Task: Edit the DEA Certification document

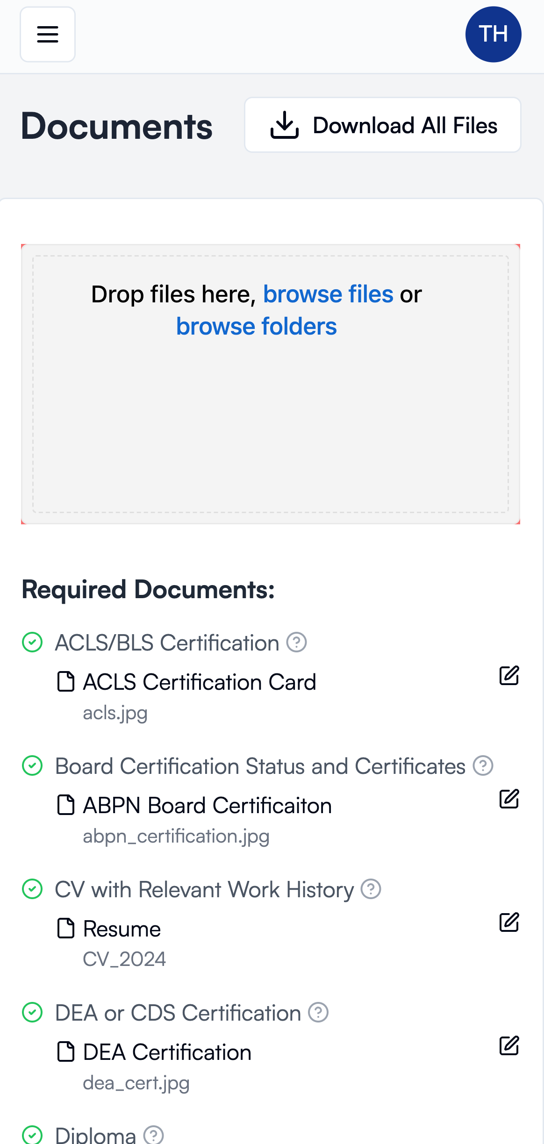Action: coord(509,1046)
